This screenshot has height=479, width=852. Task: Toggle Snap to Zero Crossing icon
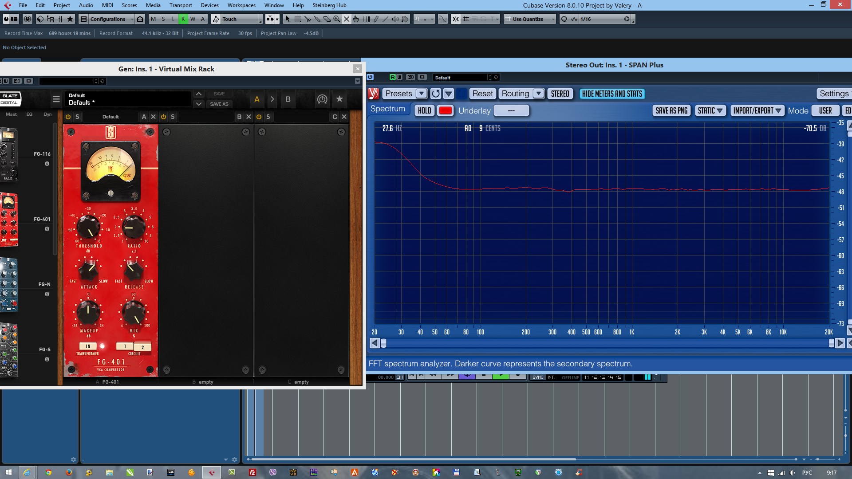pyautogui.click(x=443, y=19)
